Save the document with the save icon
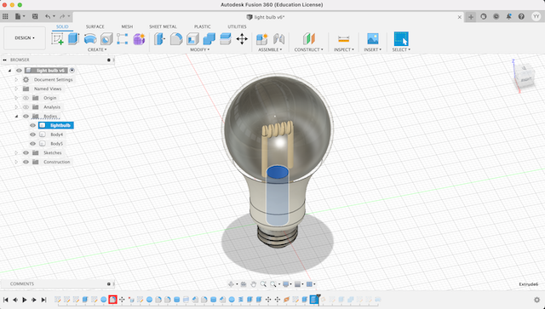545x309 pixels. [35, 16]
